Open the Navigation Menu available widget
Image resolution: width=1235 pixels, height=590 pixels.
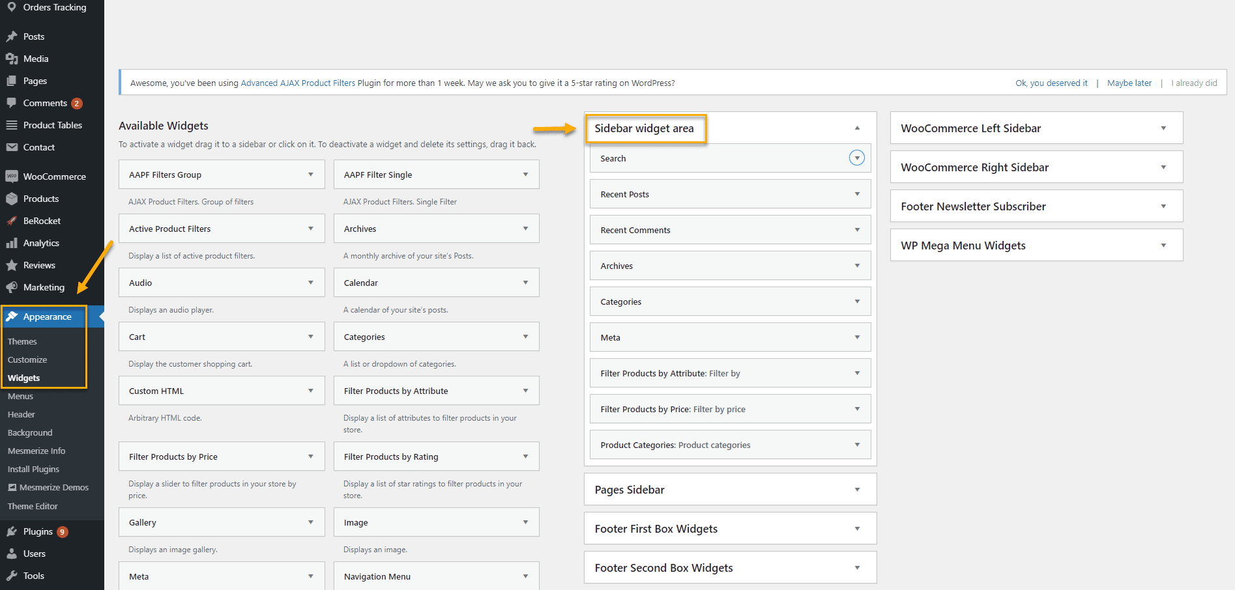[437, 576]
